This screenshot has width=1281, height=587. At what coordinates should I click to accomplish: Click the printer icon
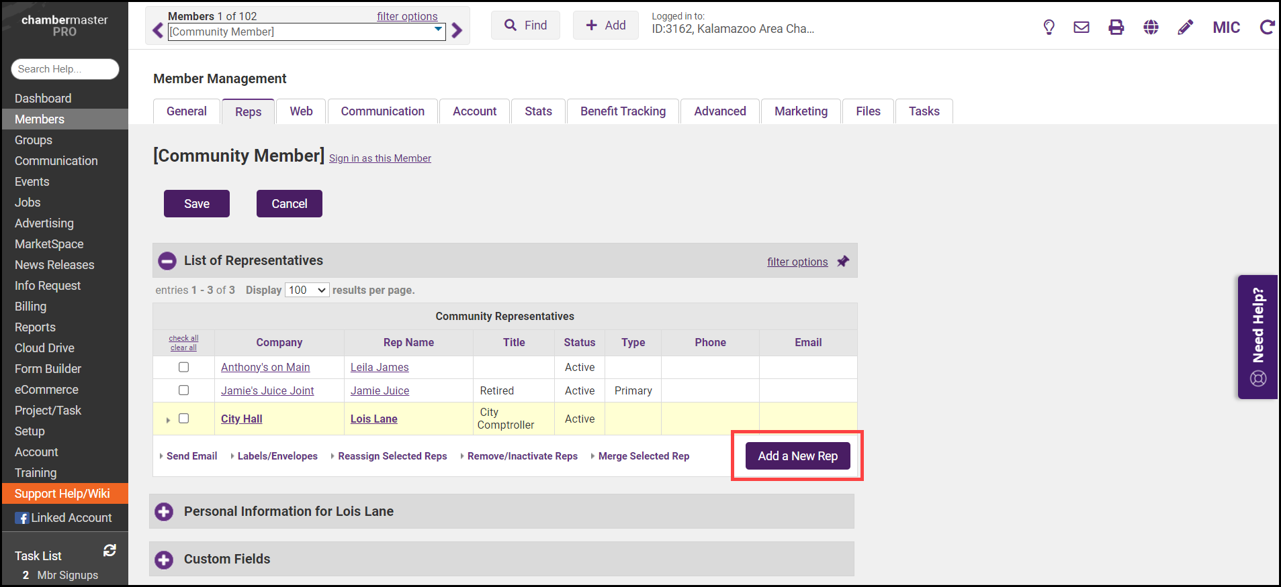tap(1116, 27)
